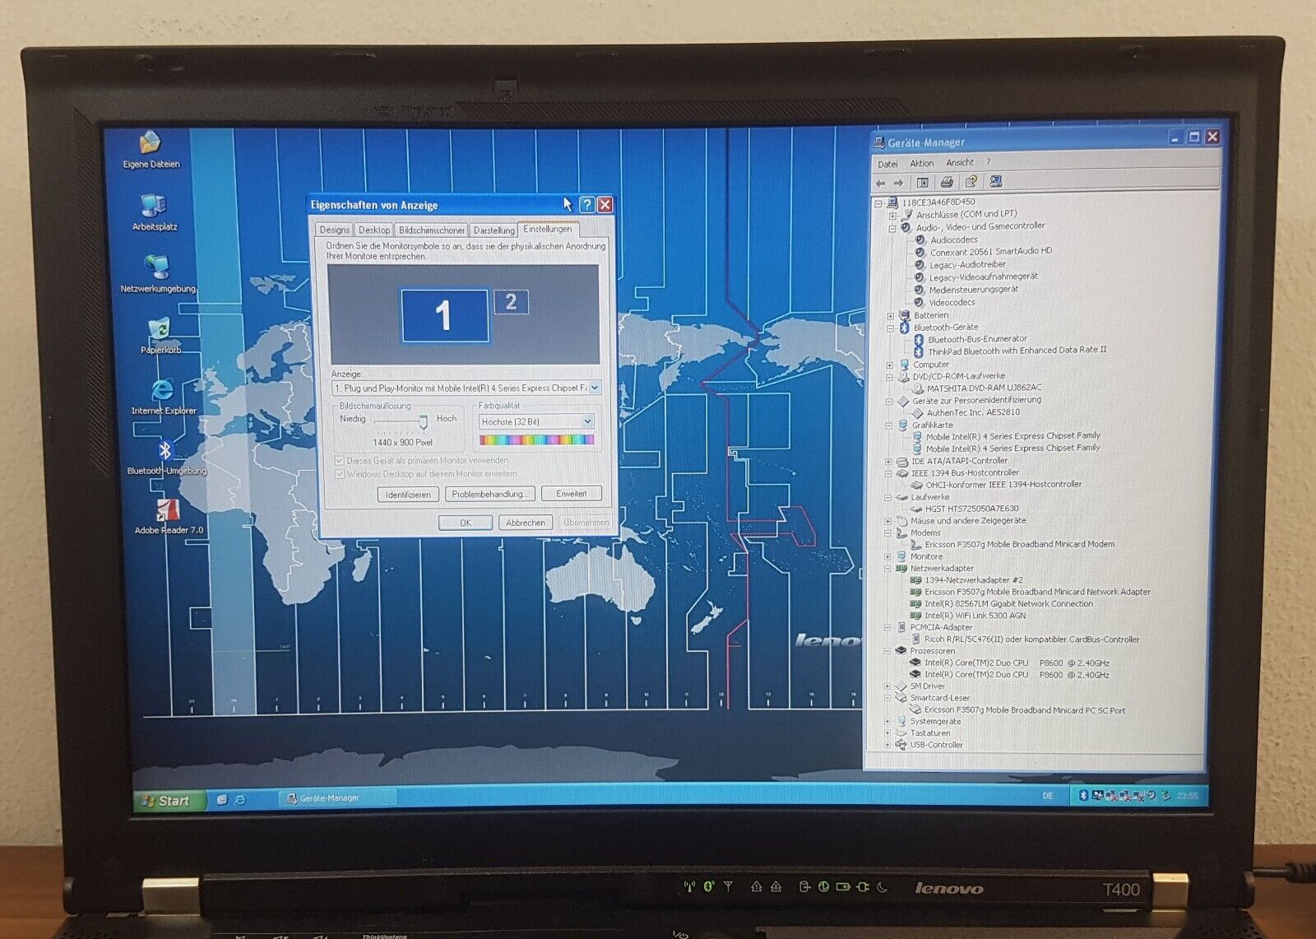Click the Back arrow in Geräte-Manager toolbar
This screenshot has width=1316, height=939.
881,183
